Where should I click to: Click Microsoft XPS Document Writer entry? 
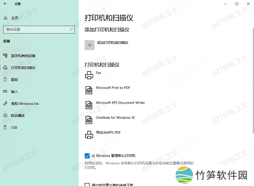(120, 103)
